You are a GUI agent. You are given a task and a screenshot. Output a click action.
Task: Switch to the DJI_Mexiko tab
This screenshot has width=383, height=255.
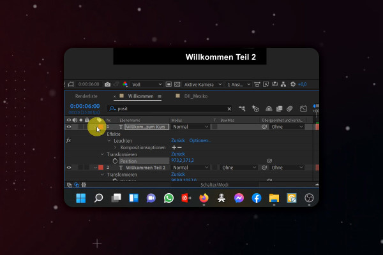[196, 96]
